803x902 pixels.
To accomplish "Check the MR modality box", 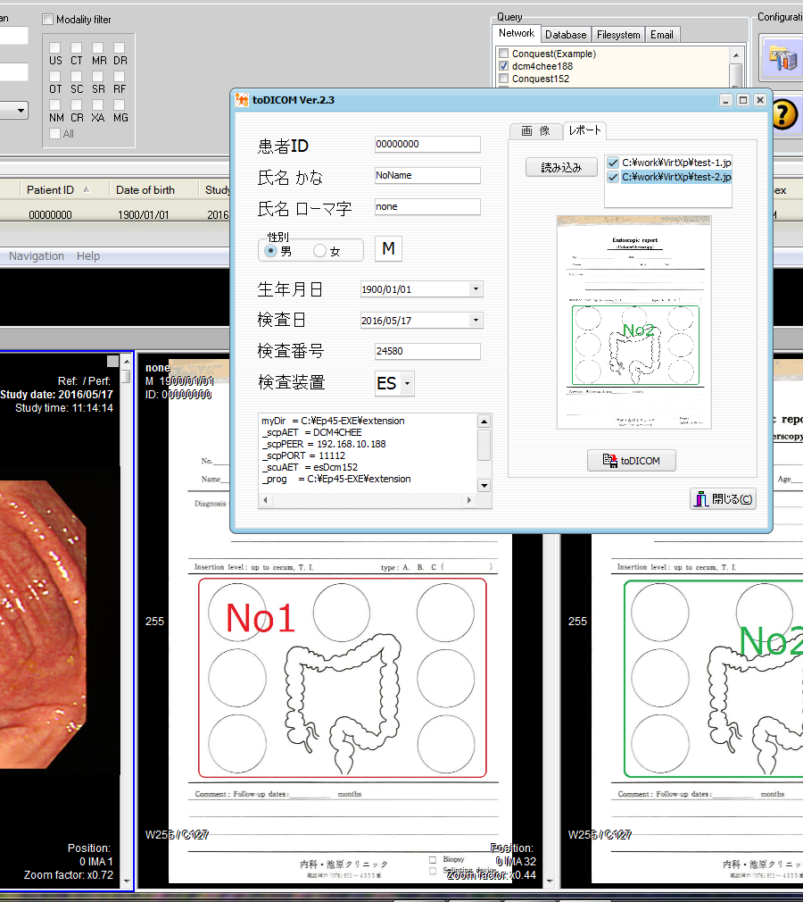I will point(98,47).
